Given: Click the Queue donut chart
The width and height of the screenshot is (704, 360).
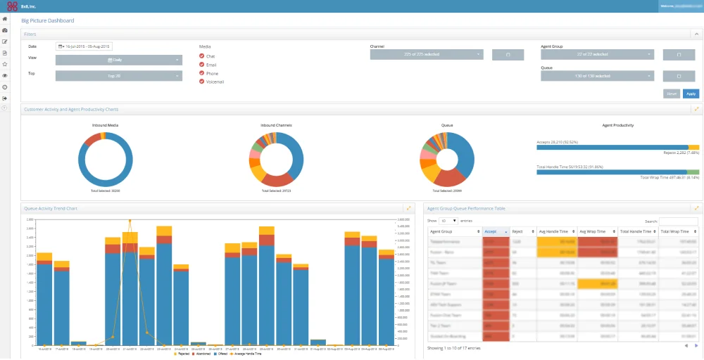Looking at the screenshot, I should (x=447, y=160).
